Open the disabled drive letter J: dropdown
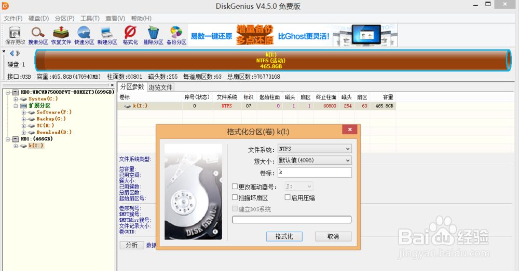Screen dimensions: 519x271 [x=299, y=187]
